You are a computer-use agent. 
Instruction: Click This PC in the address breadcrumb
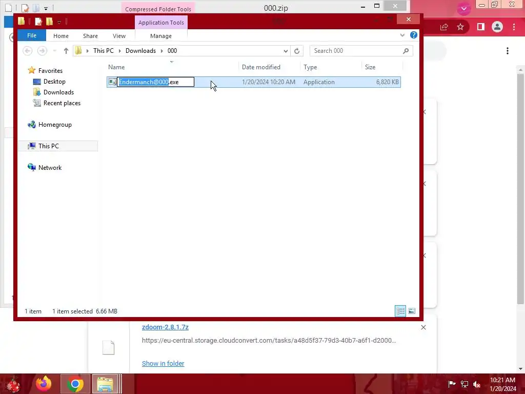(x=104, y=51)
